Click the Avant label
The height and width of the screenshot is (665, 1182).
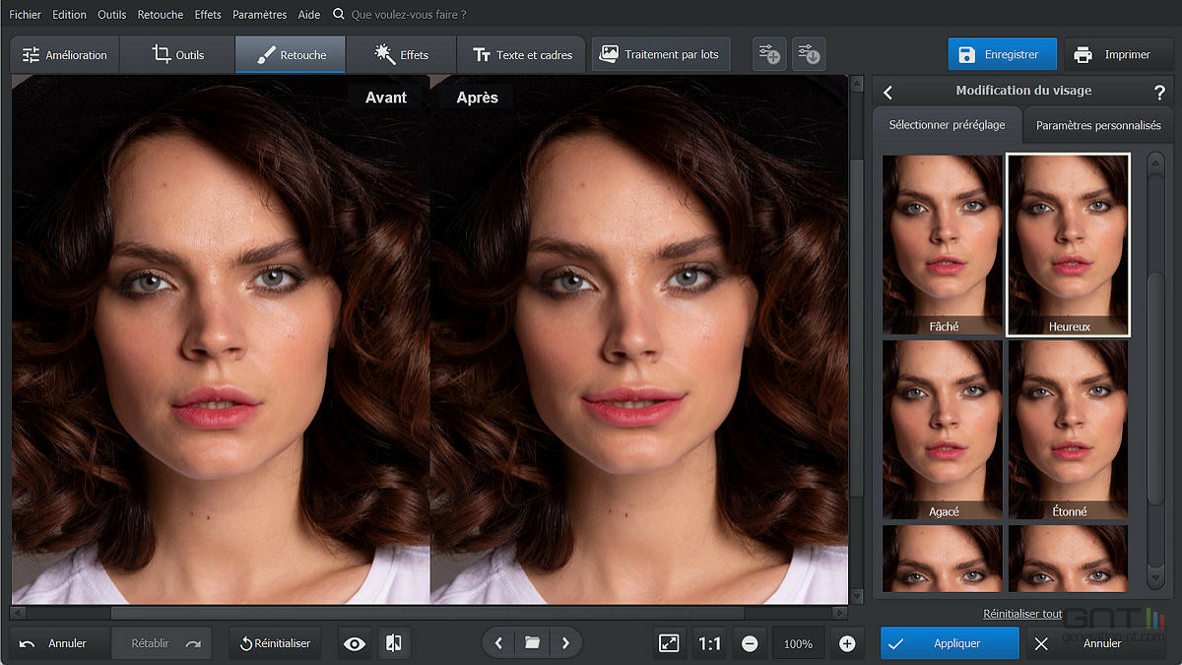pos(386,98)
